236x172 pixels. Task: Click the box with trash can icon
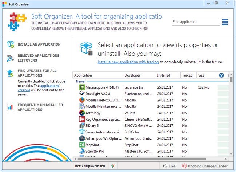(x=87, y=49)
